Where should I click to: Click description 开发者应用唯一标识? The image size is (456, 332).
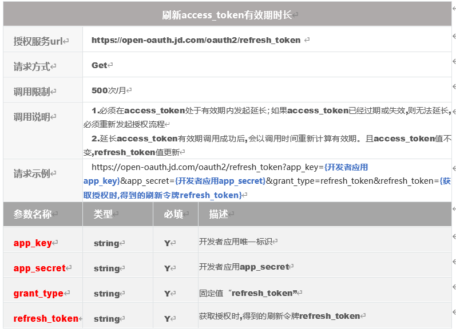[x=236, y=242]
